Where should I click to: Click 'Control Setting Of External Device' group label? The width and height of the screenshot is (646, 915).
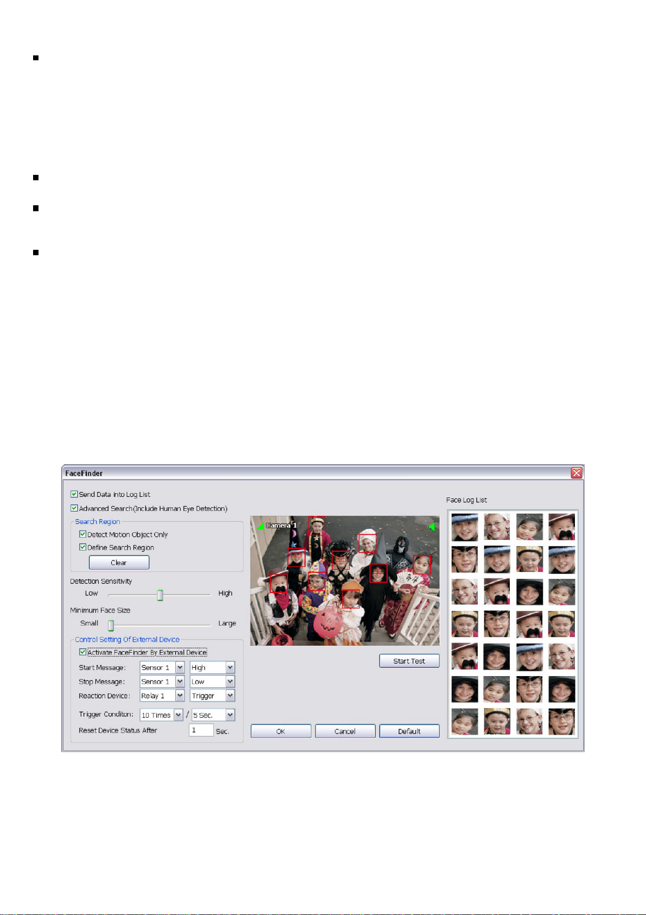click(127, 640)
